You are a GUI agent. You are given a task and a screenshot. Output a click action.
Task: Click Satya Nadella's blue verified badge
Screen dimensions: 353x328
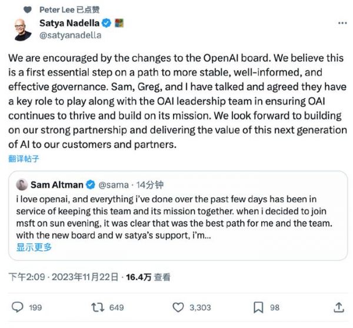point(106,24)
